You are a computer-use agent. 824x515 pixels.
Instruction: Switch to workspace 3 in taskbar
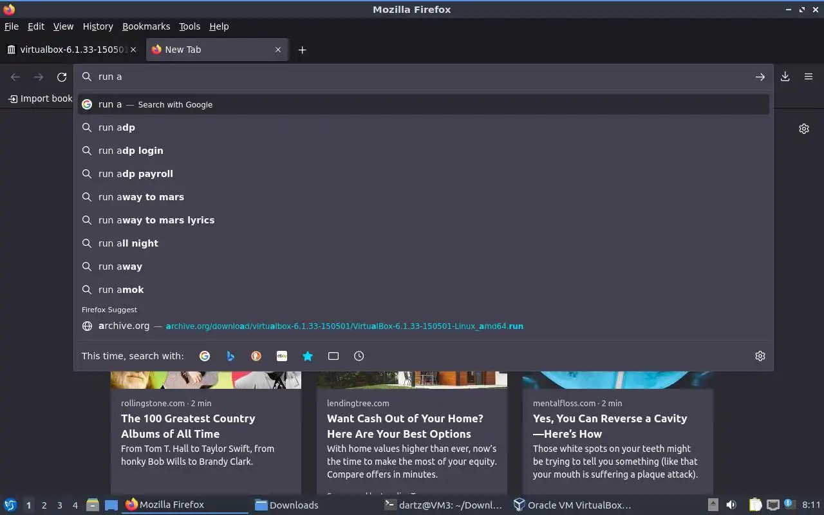(x=60, y=505)
